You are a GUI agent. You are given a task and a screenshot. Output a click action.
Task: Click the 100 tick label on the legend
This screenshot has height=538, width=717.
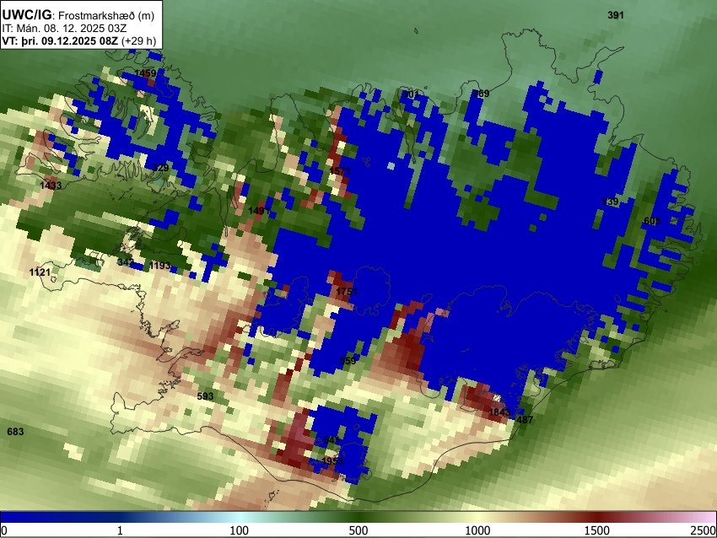[239, 530]
